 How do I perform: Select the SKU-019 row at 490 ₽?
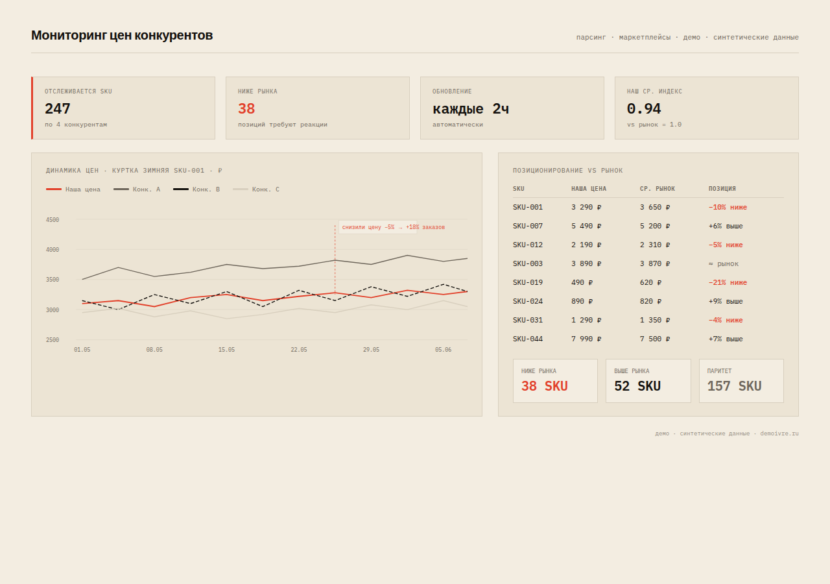pyautogui.click(x=648, y=283)
